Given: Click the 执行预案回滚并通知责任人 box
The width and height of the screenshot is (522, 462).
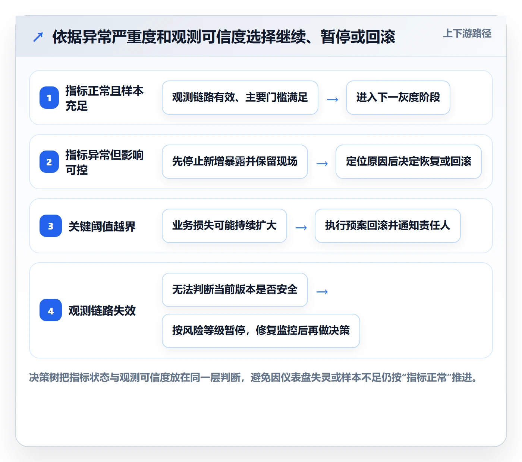Looking at the screenshot, I should coord(388,226).
